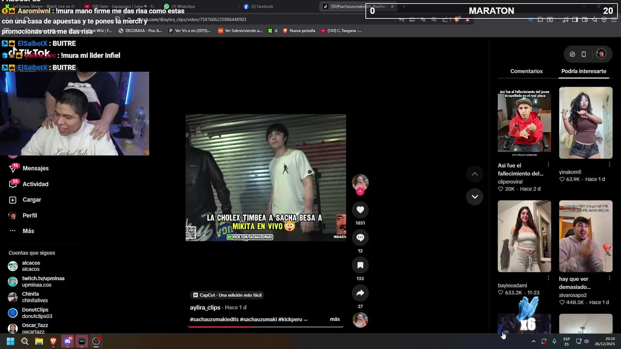Screen dimensions: 621x349
Task: Open Cargar in the TikTok sidebar
Action: pyautogui.click(x=32, y=200)
